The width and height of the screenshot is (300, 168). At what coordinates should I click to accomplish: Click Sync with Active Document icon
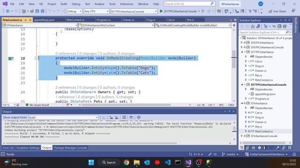(x=274, y=26)
